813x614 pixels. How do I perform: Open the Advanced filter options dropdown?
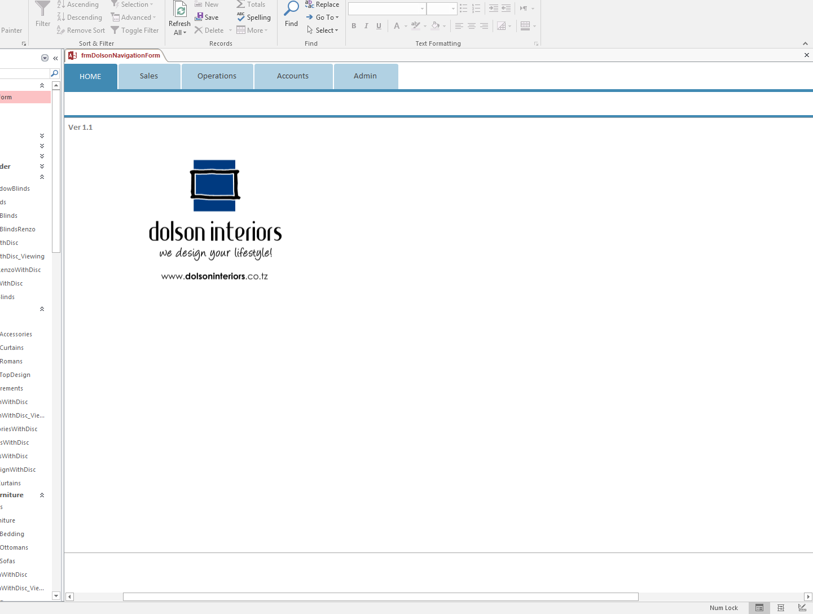coord(133,17)
